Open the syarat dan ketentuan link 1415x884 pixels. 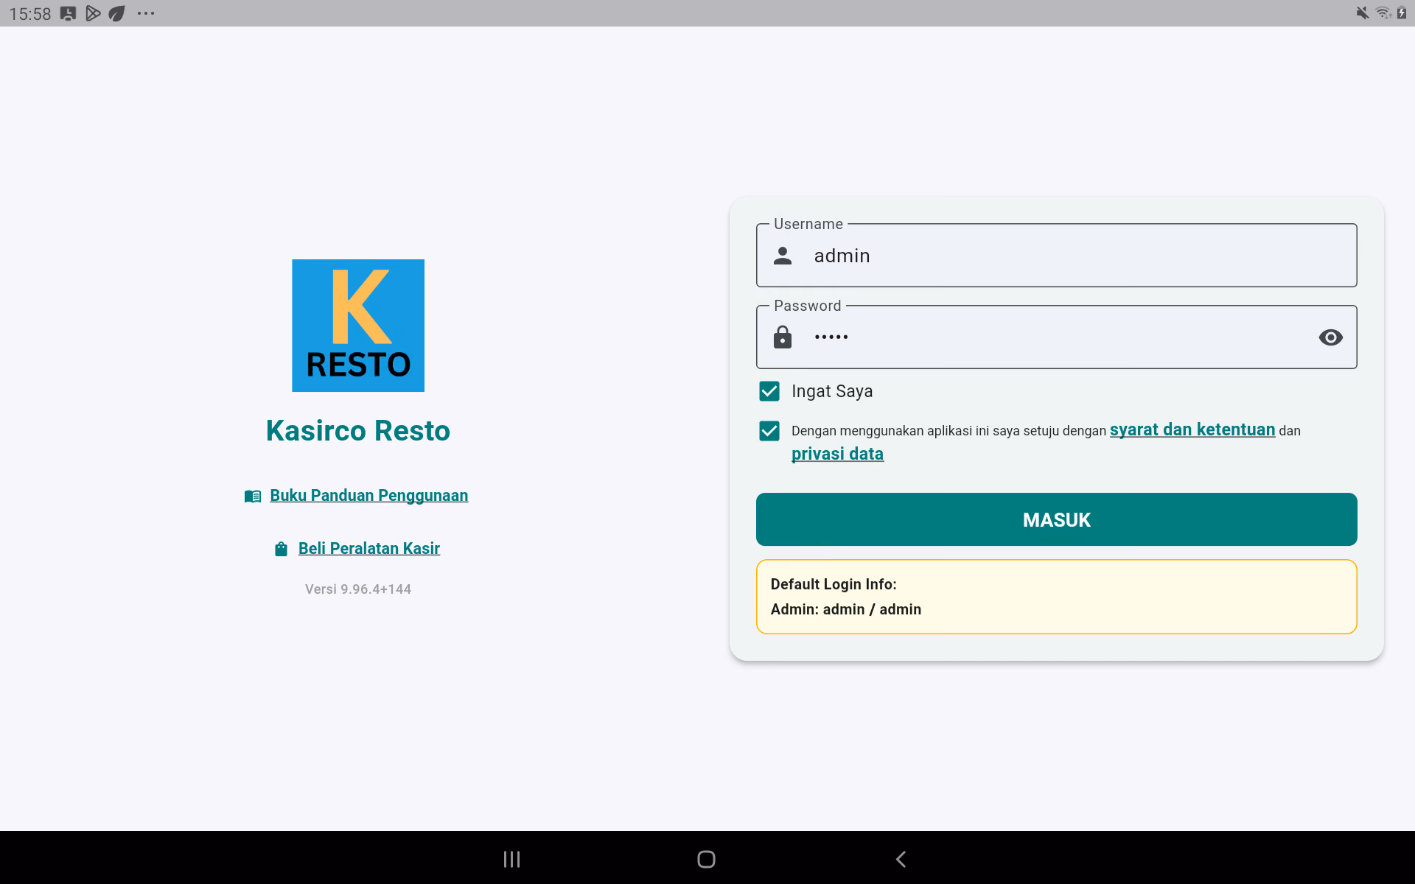(1192, 430)
